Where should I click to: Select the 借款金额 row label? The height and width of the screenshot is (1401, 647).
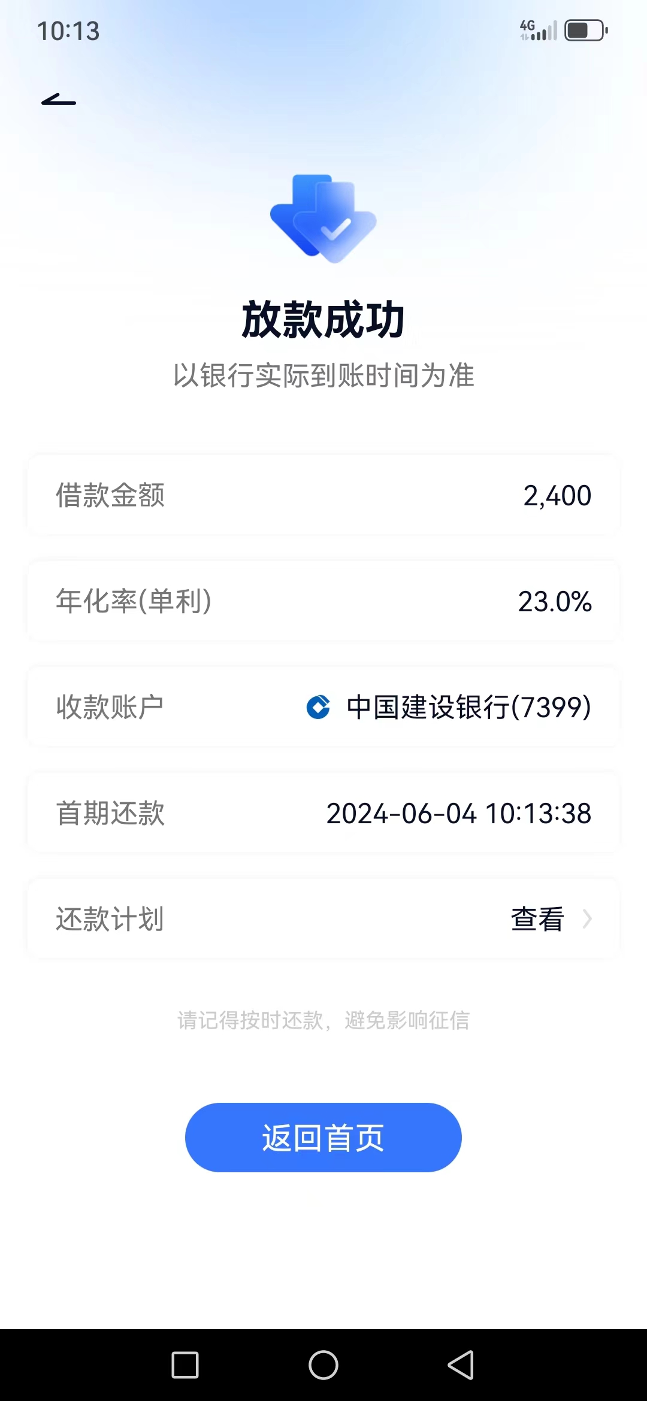(x=110, y=495)
